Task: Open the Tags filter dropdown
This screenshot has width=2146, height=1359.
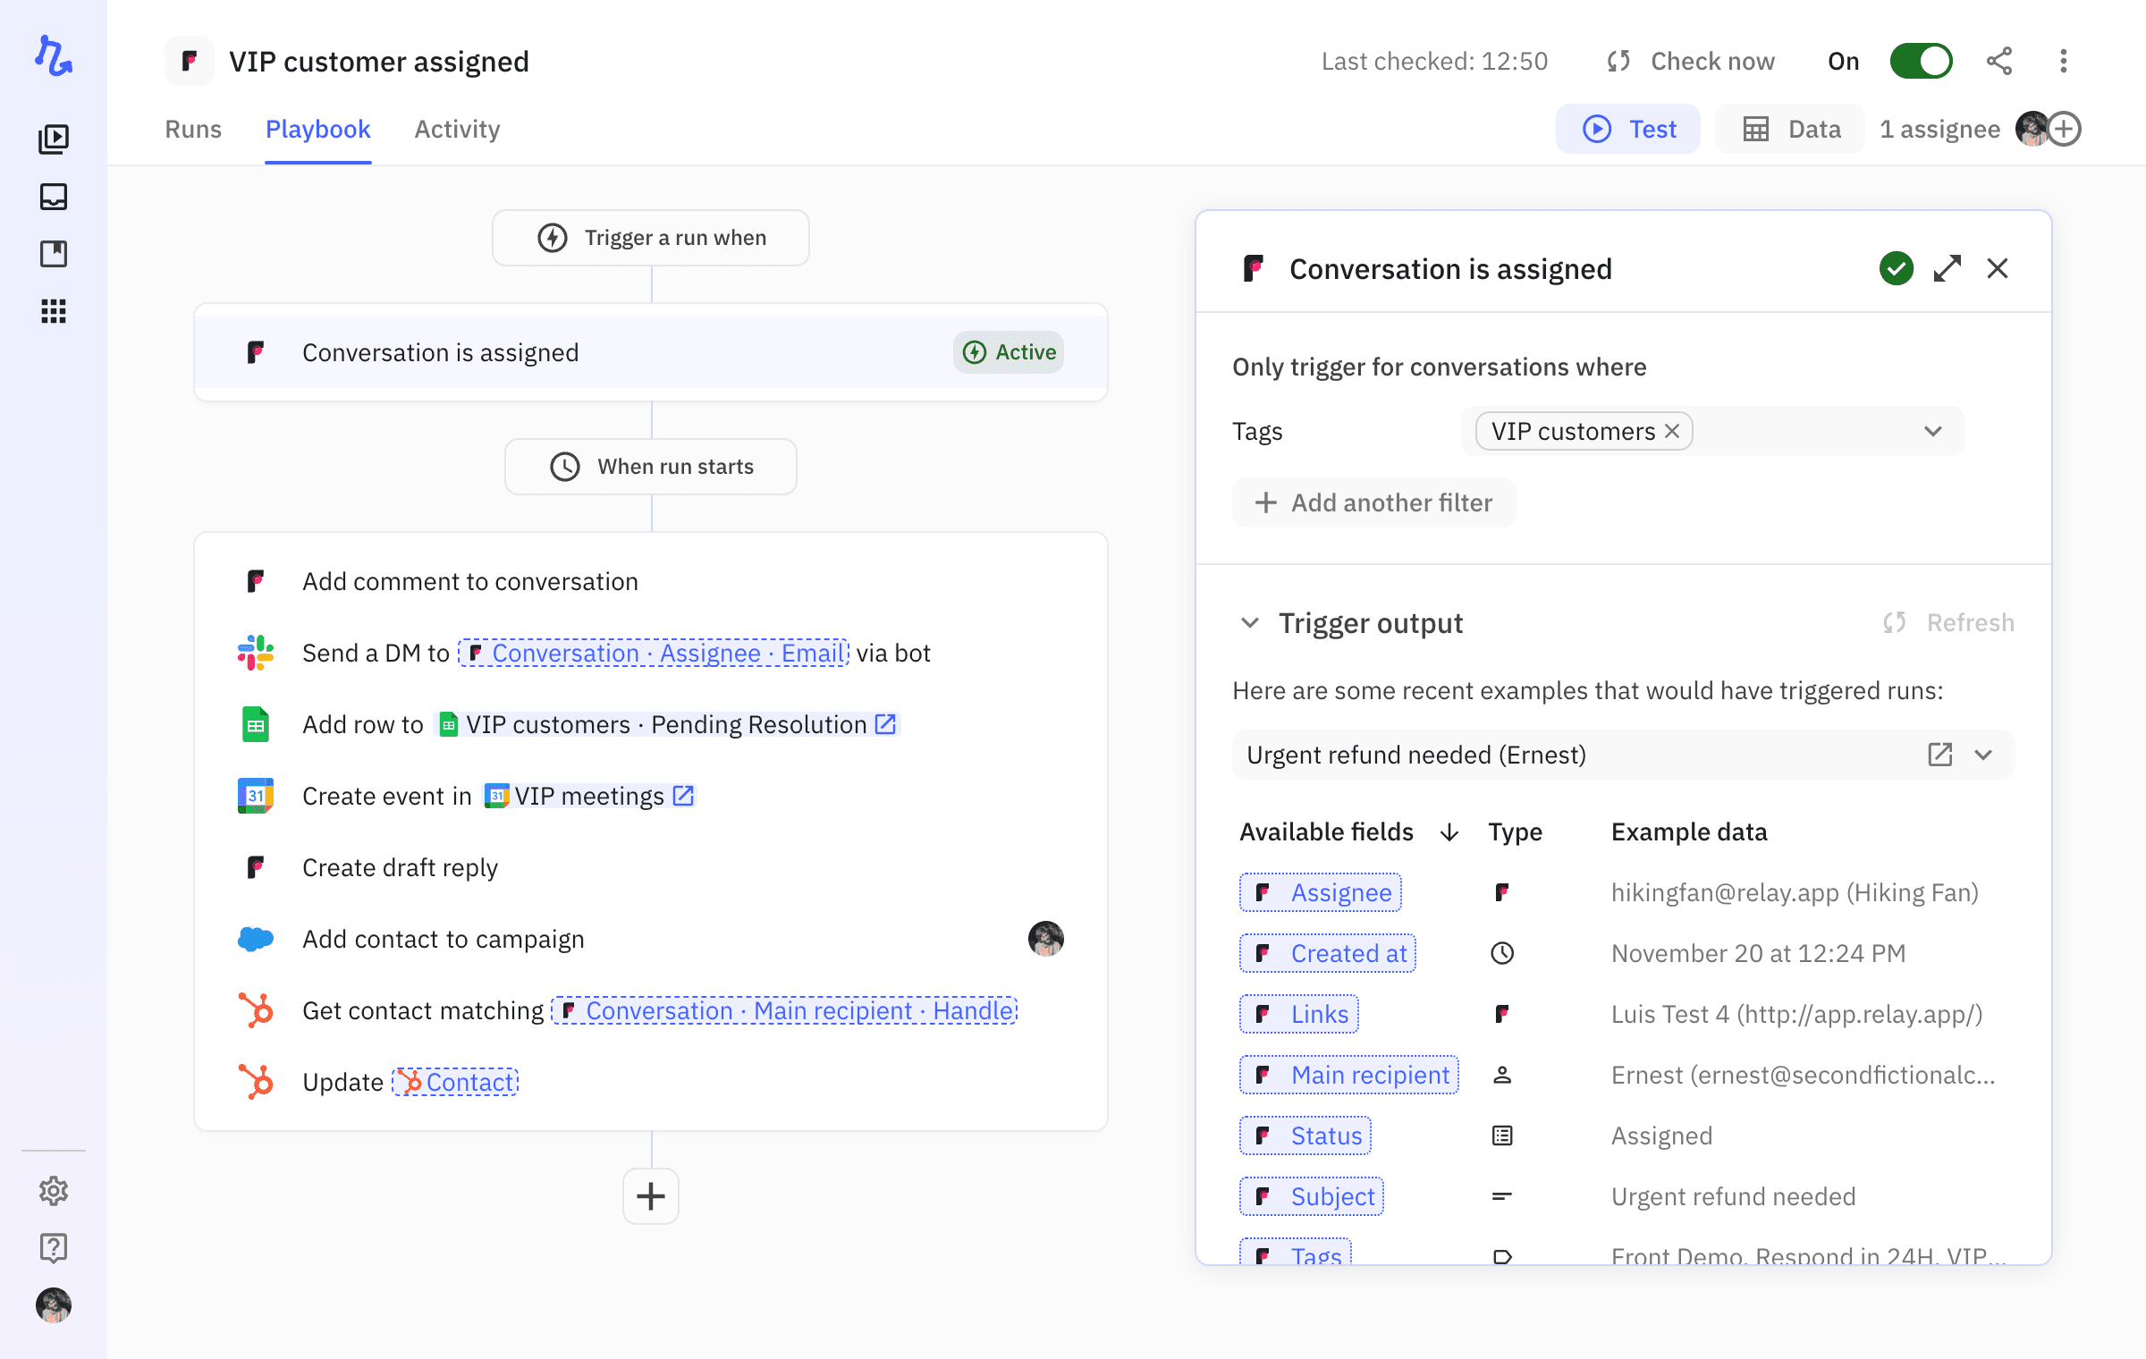Action: point(1933,431)
